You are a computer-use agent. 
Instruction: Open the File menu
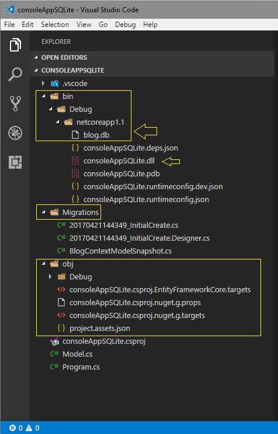(9, 25)
